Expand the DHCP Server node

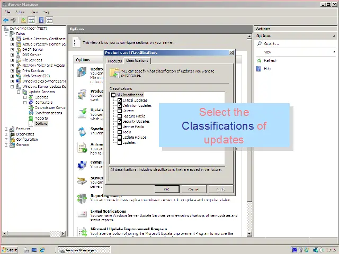[x=12, y=49]
